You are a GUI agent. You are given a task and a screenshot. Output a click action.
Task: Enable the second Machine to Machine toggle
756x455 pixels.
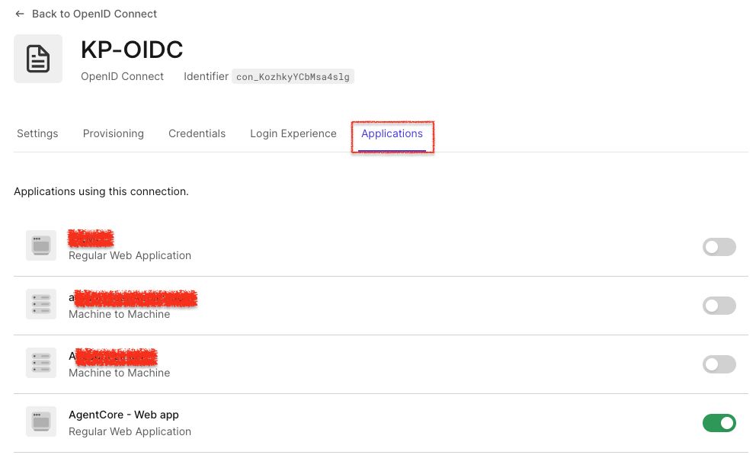(x=719, y=306)
